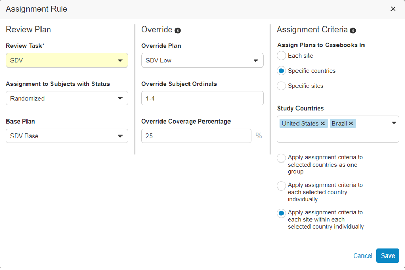Image resolution: width=405 pixels, height=270 pixels.
Task: Expand Assignment to Subjects with Status dropdown
Action: click(x=67, y=99)
